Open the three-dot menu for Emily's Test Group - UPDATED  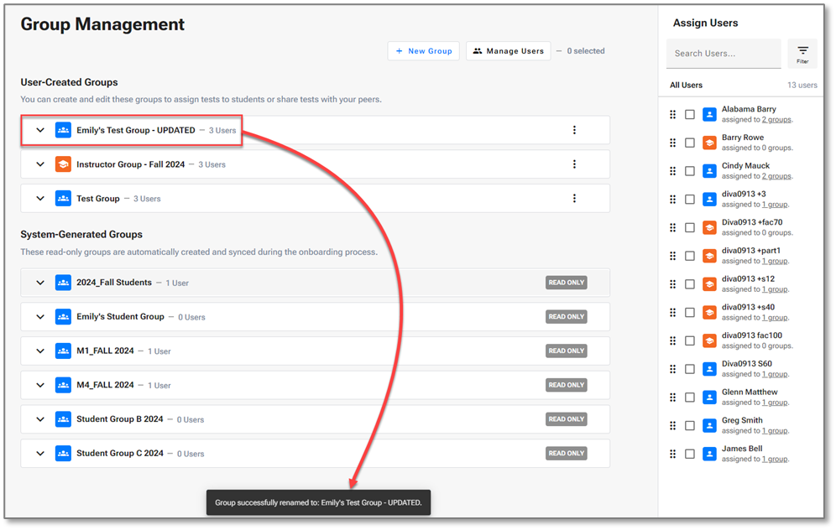pyautogui.click(x=574, y=130)
